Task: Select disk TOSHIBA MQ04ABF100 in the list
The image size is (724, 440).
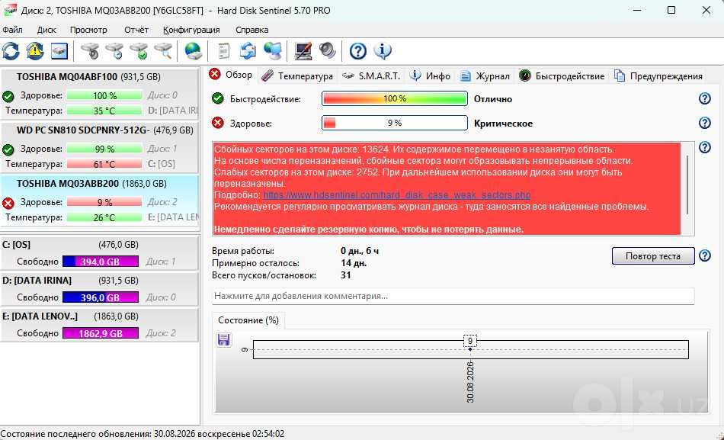Action: pyautogui.click(x=99, y=94)
